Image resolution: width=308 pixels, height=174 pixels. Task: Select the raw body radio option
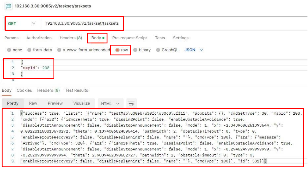pos(117,50)
